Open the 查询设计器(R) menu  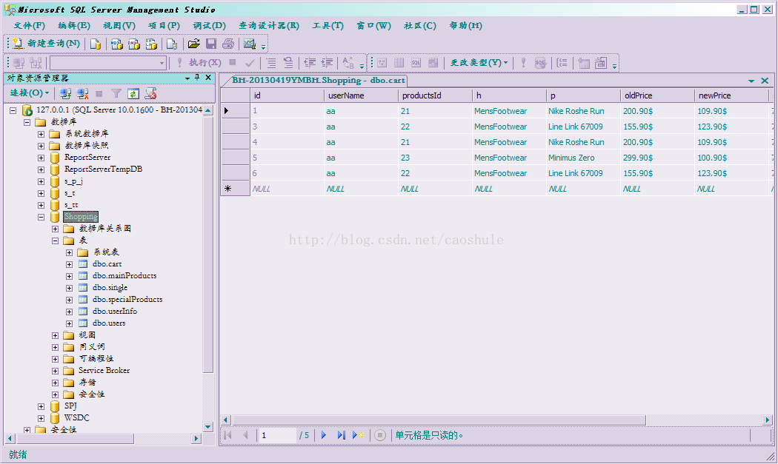tap(269, 26)
